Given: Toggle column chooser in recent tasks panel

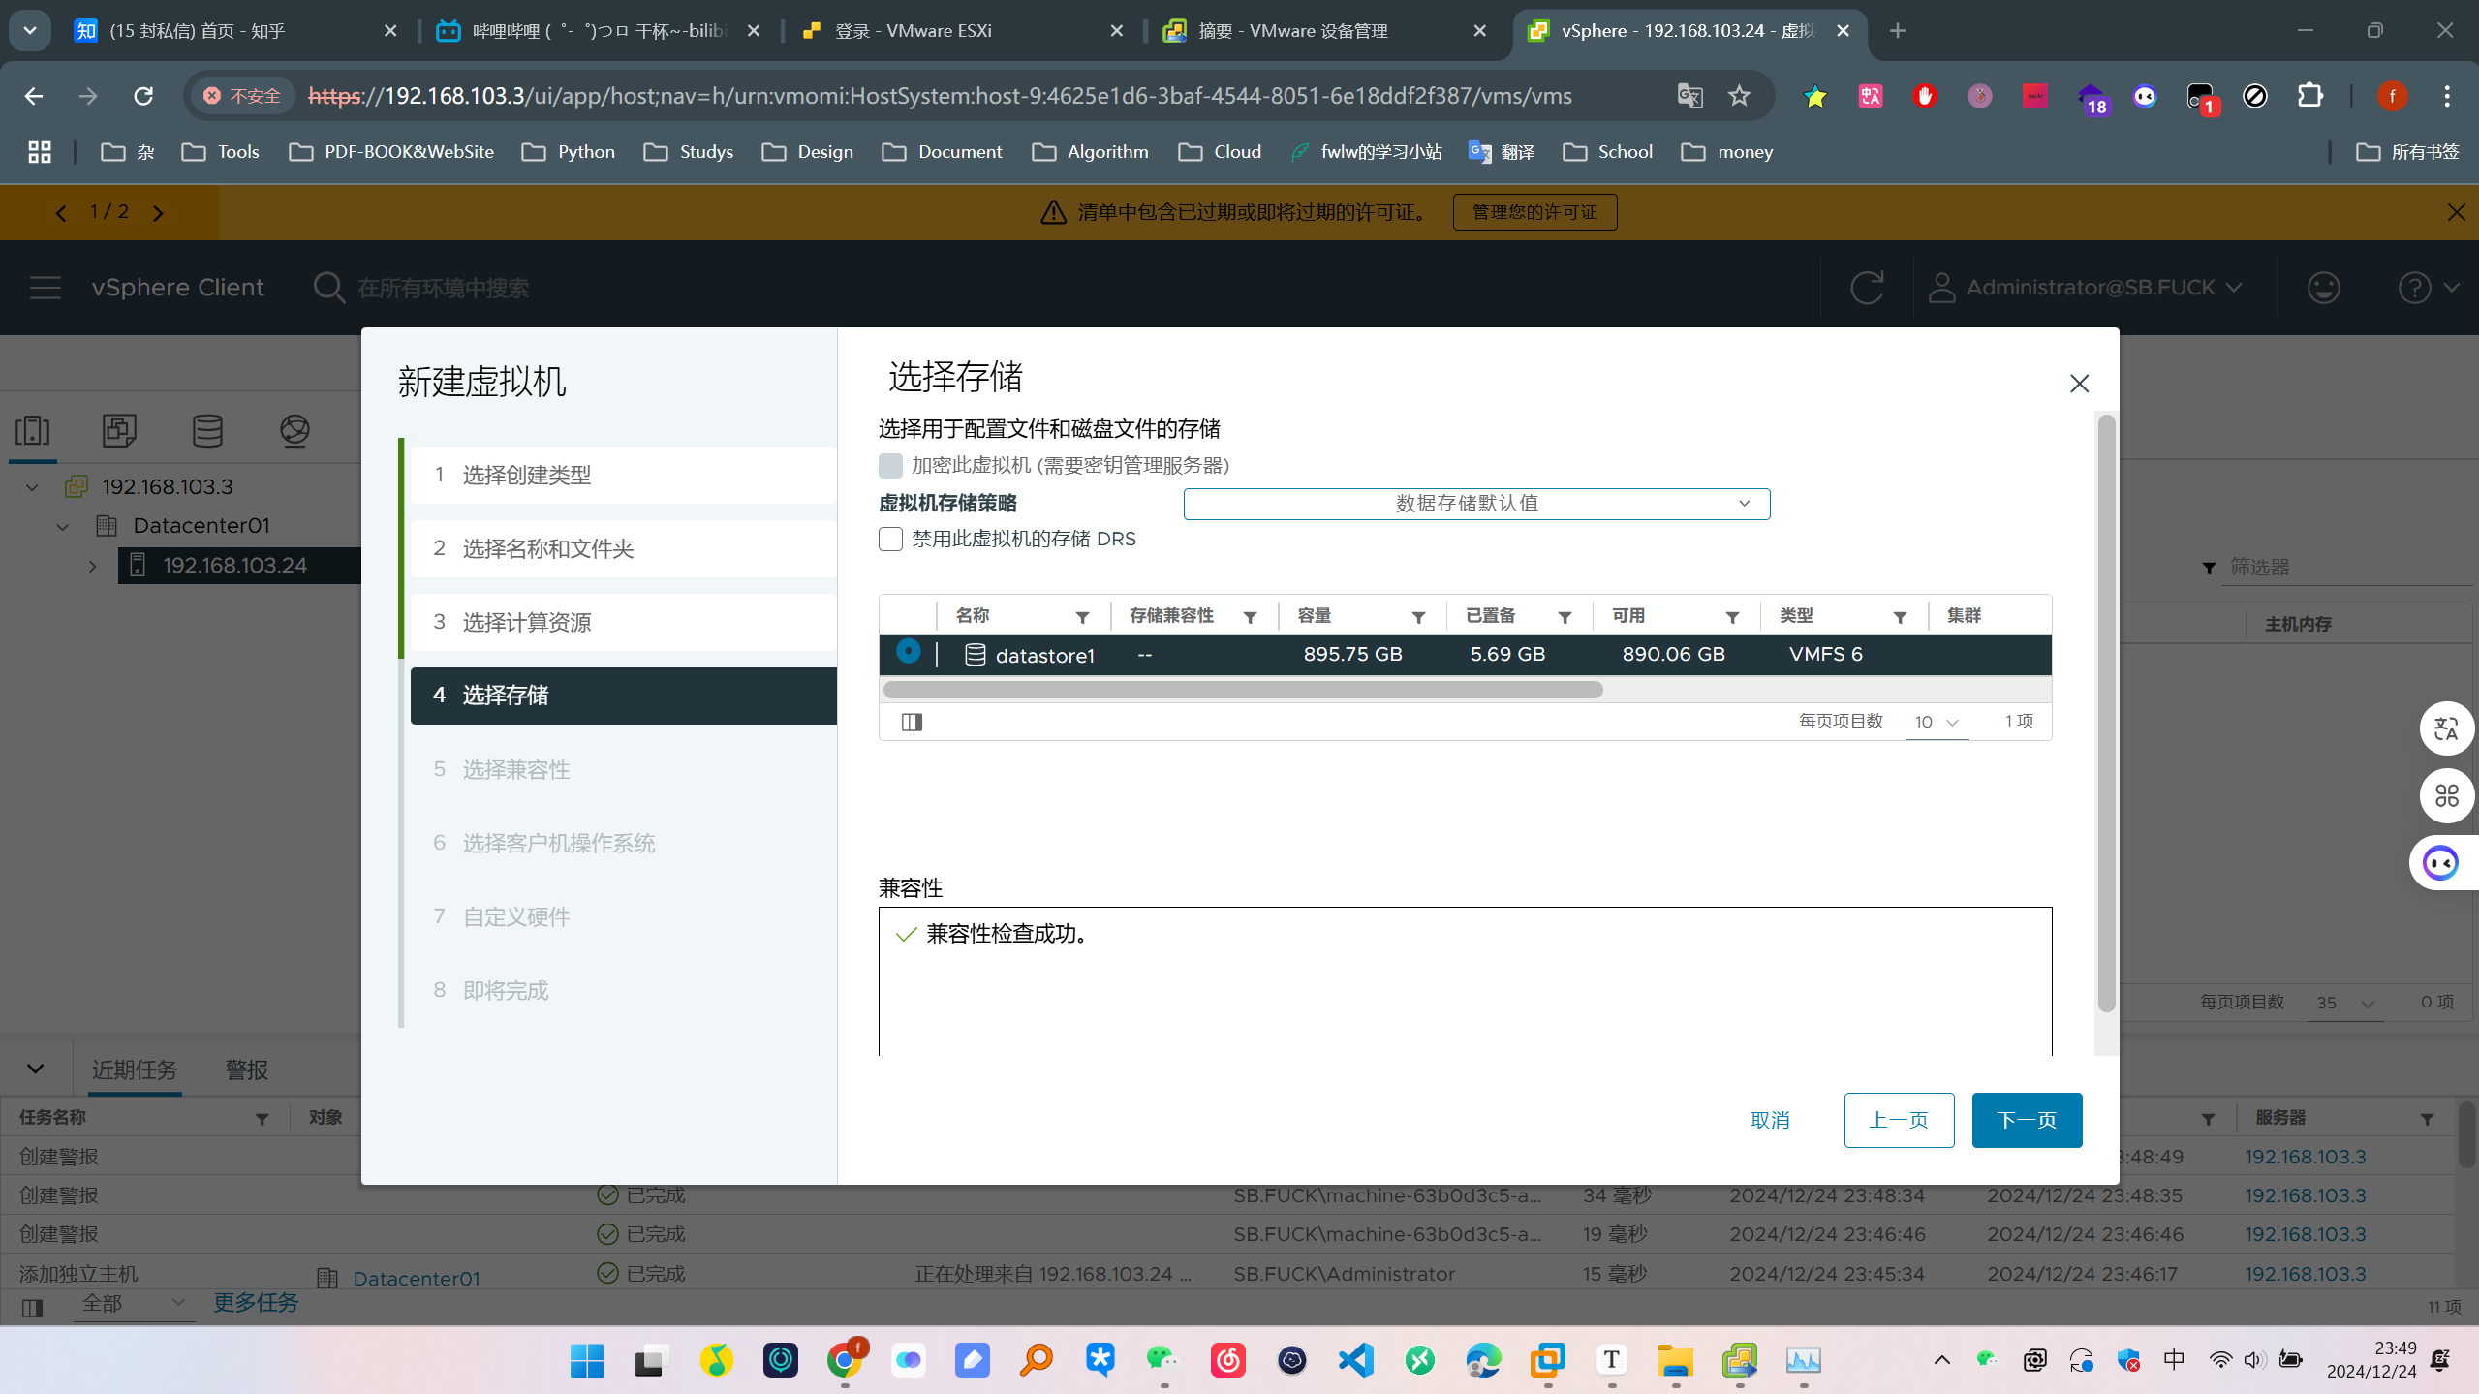Looking at the screenshot, I should coord(33,1308).
